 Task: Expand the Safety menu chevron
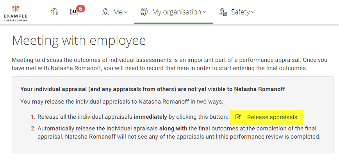pos(253,12)
